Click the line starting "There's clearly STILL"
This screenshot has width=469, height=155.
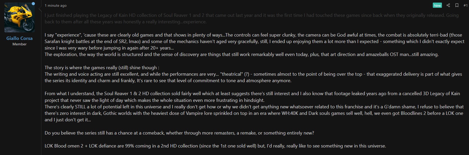[x=156, y=107]
